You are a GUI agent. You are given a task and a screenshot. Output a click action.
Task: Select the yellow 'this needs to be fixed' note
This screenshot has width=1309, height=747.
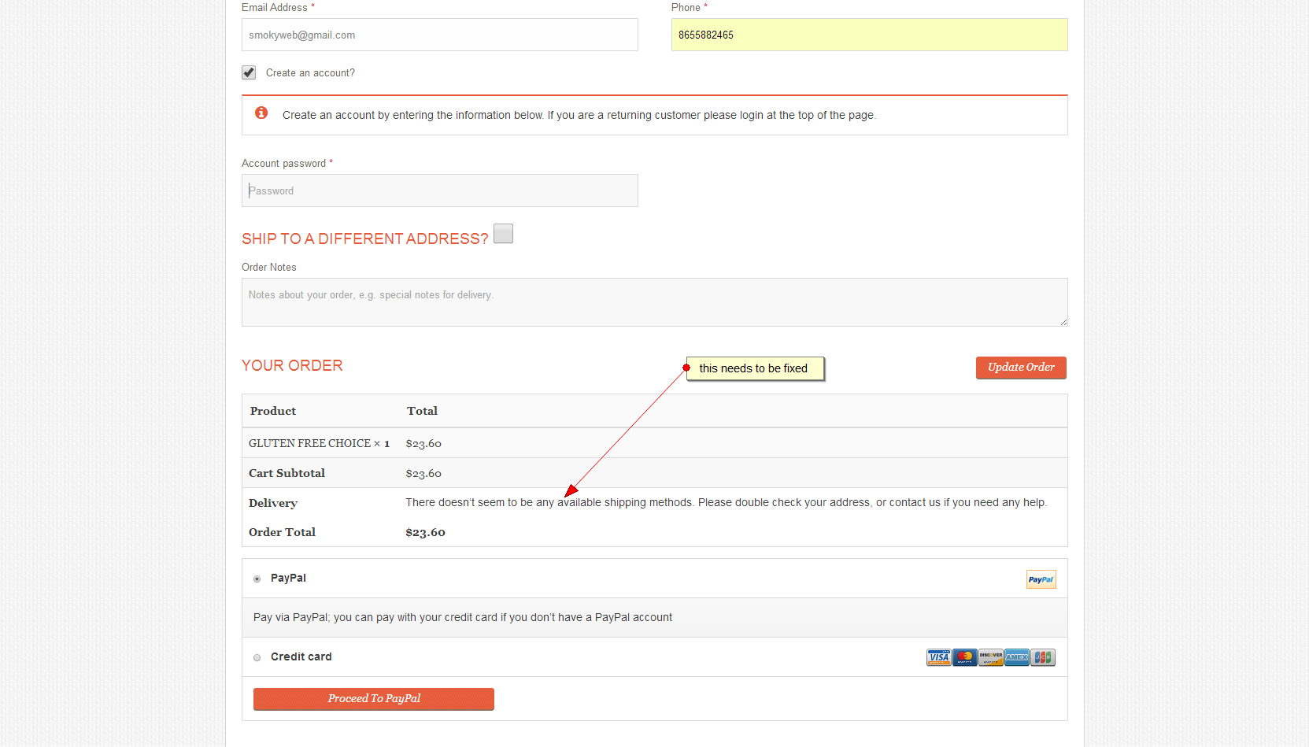pos(754,368)
